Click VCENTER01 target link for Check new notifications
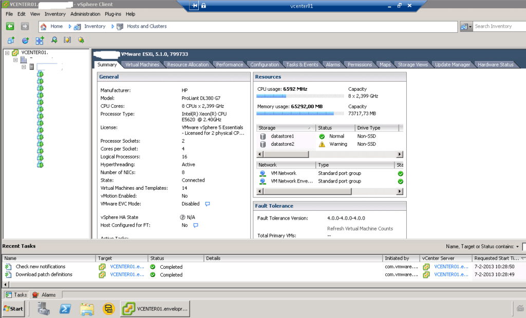 coord(127,267)
